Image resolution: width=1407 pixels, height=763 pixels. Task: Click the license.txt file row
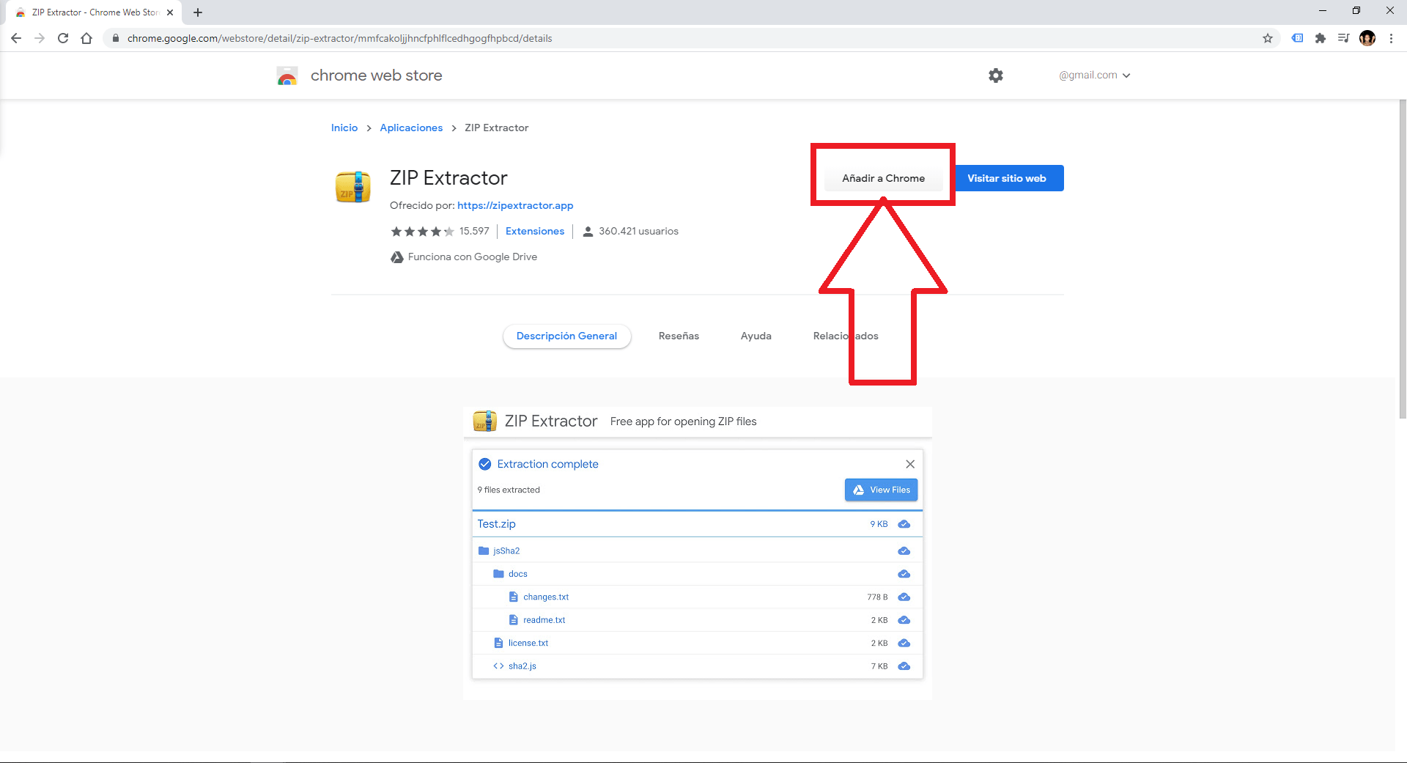point(698,644)
